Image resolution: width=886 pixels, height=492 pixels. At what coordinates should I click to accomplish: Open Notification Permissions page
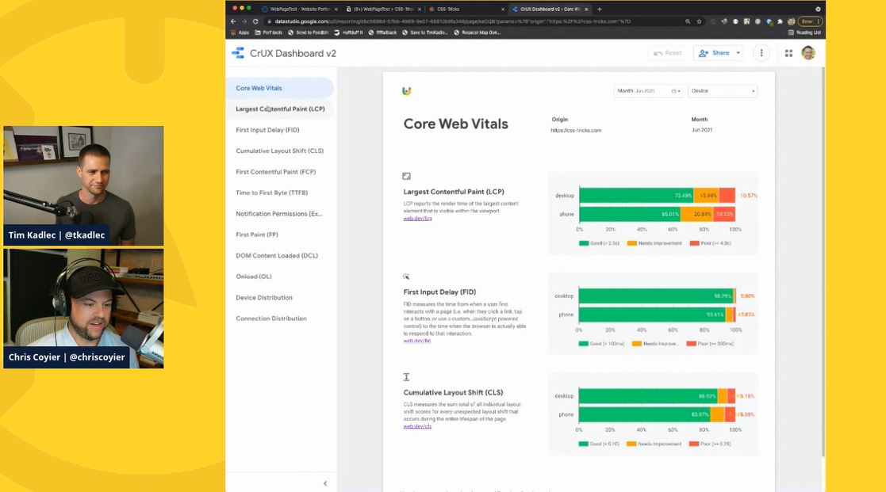[280, 214]
